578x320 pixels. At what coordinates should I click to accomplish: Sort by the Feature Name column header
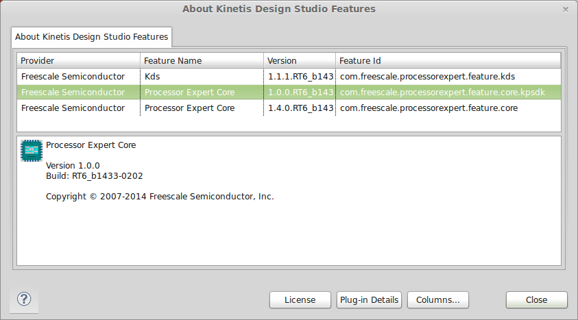tap(202, 61)
